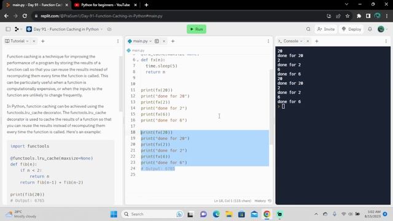Click the main.py breadcrumb

136,50
